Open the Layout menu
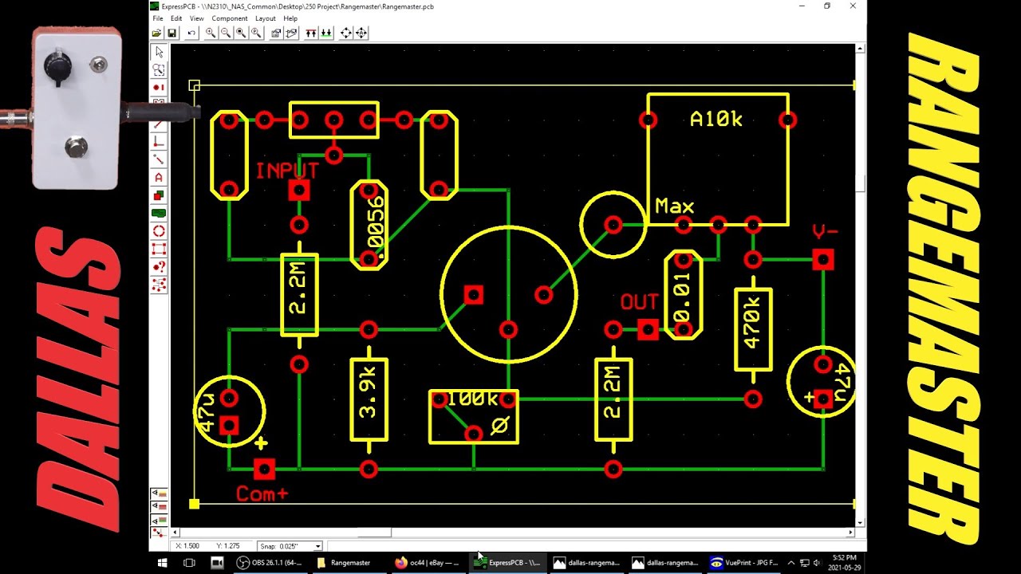The width and height of the screenshot is (1021, 574). click(266, 18)
